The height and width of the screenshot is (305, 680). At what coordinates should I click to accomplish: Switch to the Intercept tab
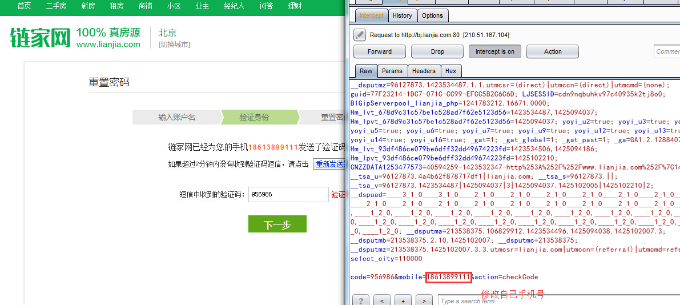tap(371, 15)
